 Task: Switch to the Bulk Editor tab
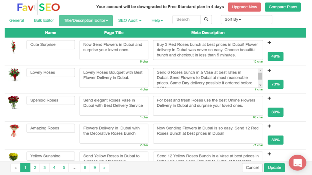(x=44, y=20)
